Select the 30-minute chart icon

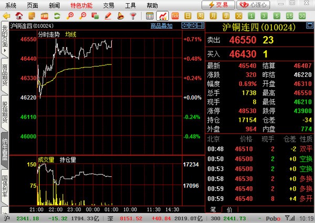tap(302, 16)
